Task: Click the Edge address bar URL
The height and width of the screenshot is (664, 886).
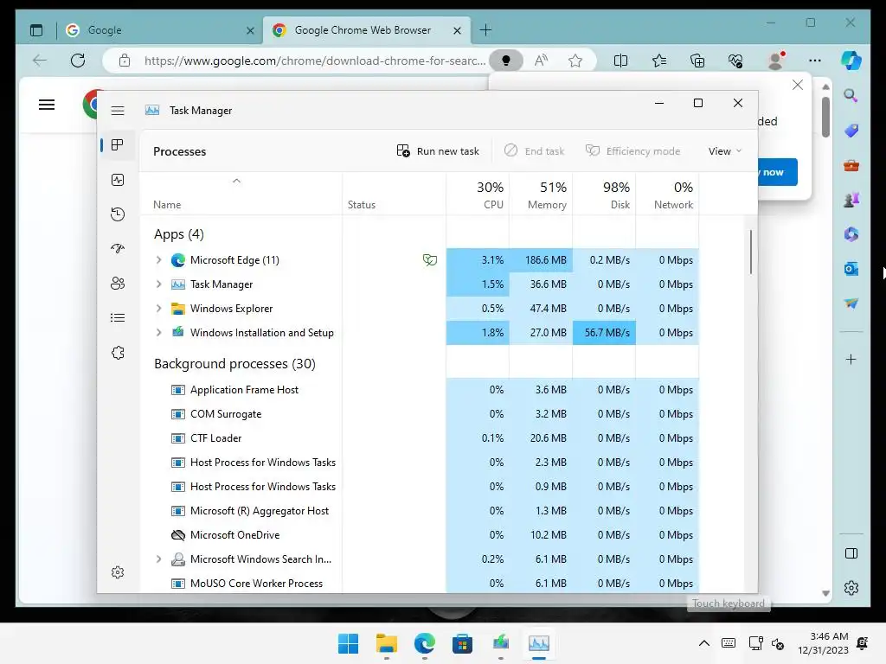Action: coord(314,61)
